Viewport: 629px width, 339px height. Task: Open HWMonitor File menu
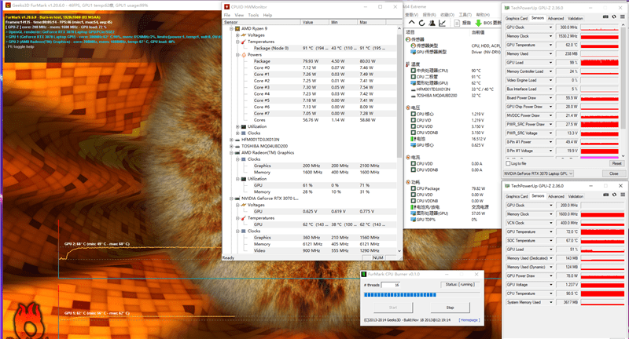point(227,15)
